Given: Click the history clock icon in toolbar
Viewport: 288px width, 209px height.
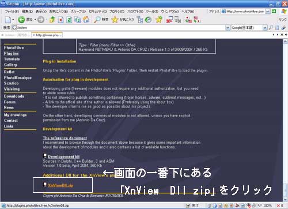Looking at the screenshot, I should [148, 20].
